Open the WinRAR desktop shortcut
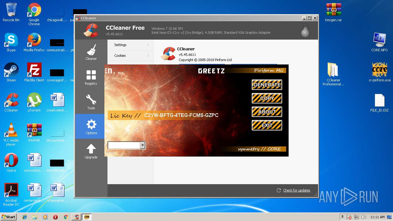This screenshot has width=393, height=221. coord(34,133)
